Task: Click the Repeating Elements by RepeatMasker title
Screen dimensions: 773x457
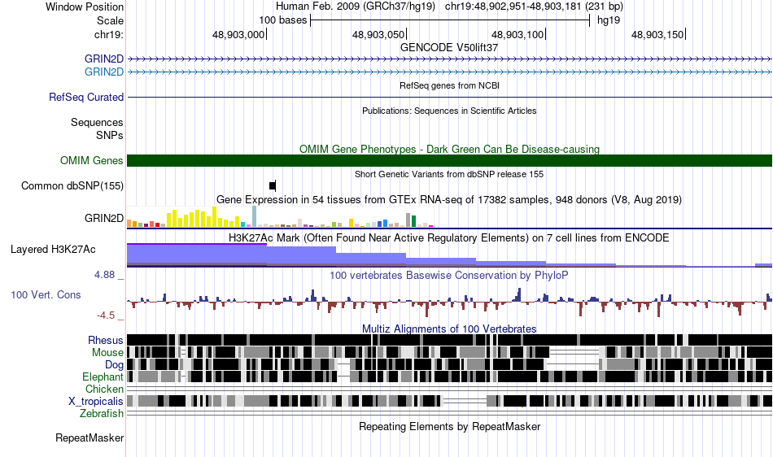Action: [449, 426]
